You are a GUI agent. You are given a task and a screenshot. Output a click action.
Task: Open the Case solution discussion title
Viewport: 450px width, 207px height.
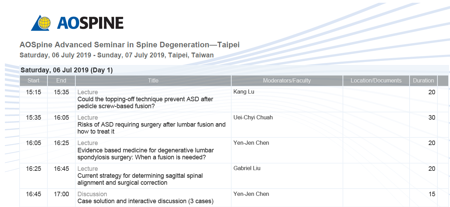pos(145,201)
